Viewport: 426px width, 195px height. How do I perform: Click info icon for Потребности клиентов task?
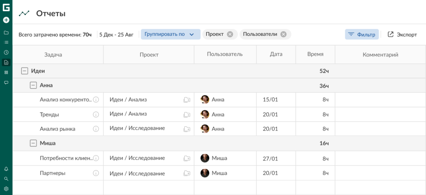[x=96, y=158]
